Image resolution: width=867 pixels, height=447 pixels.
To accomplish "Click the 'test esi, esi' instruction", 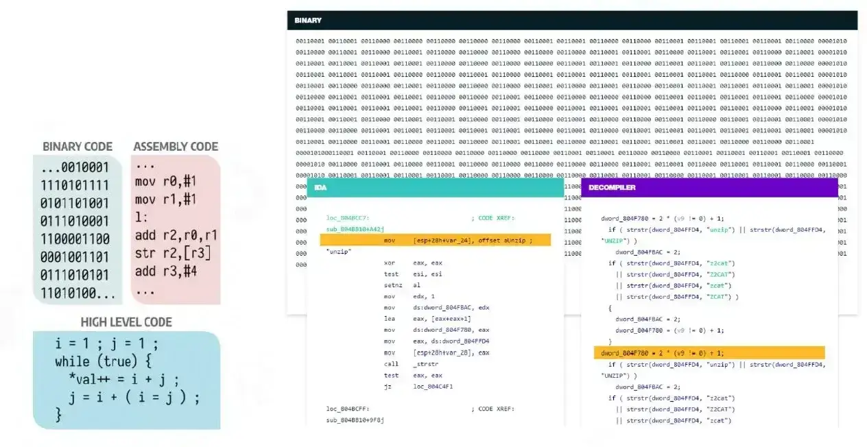I will click(x=413, y=274).
